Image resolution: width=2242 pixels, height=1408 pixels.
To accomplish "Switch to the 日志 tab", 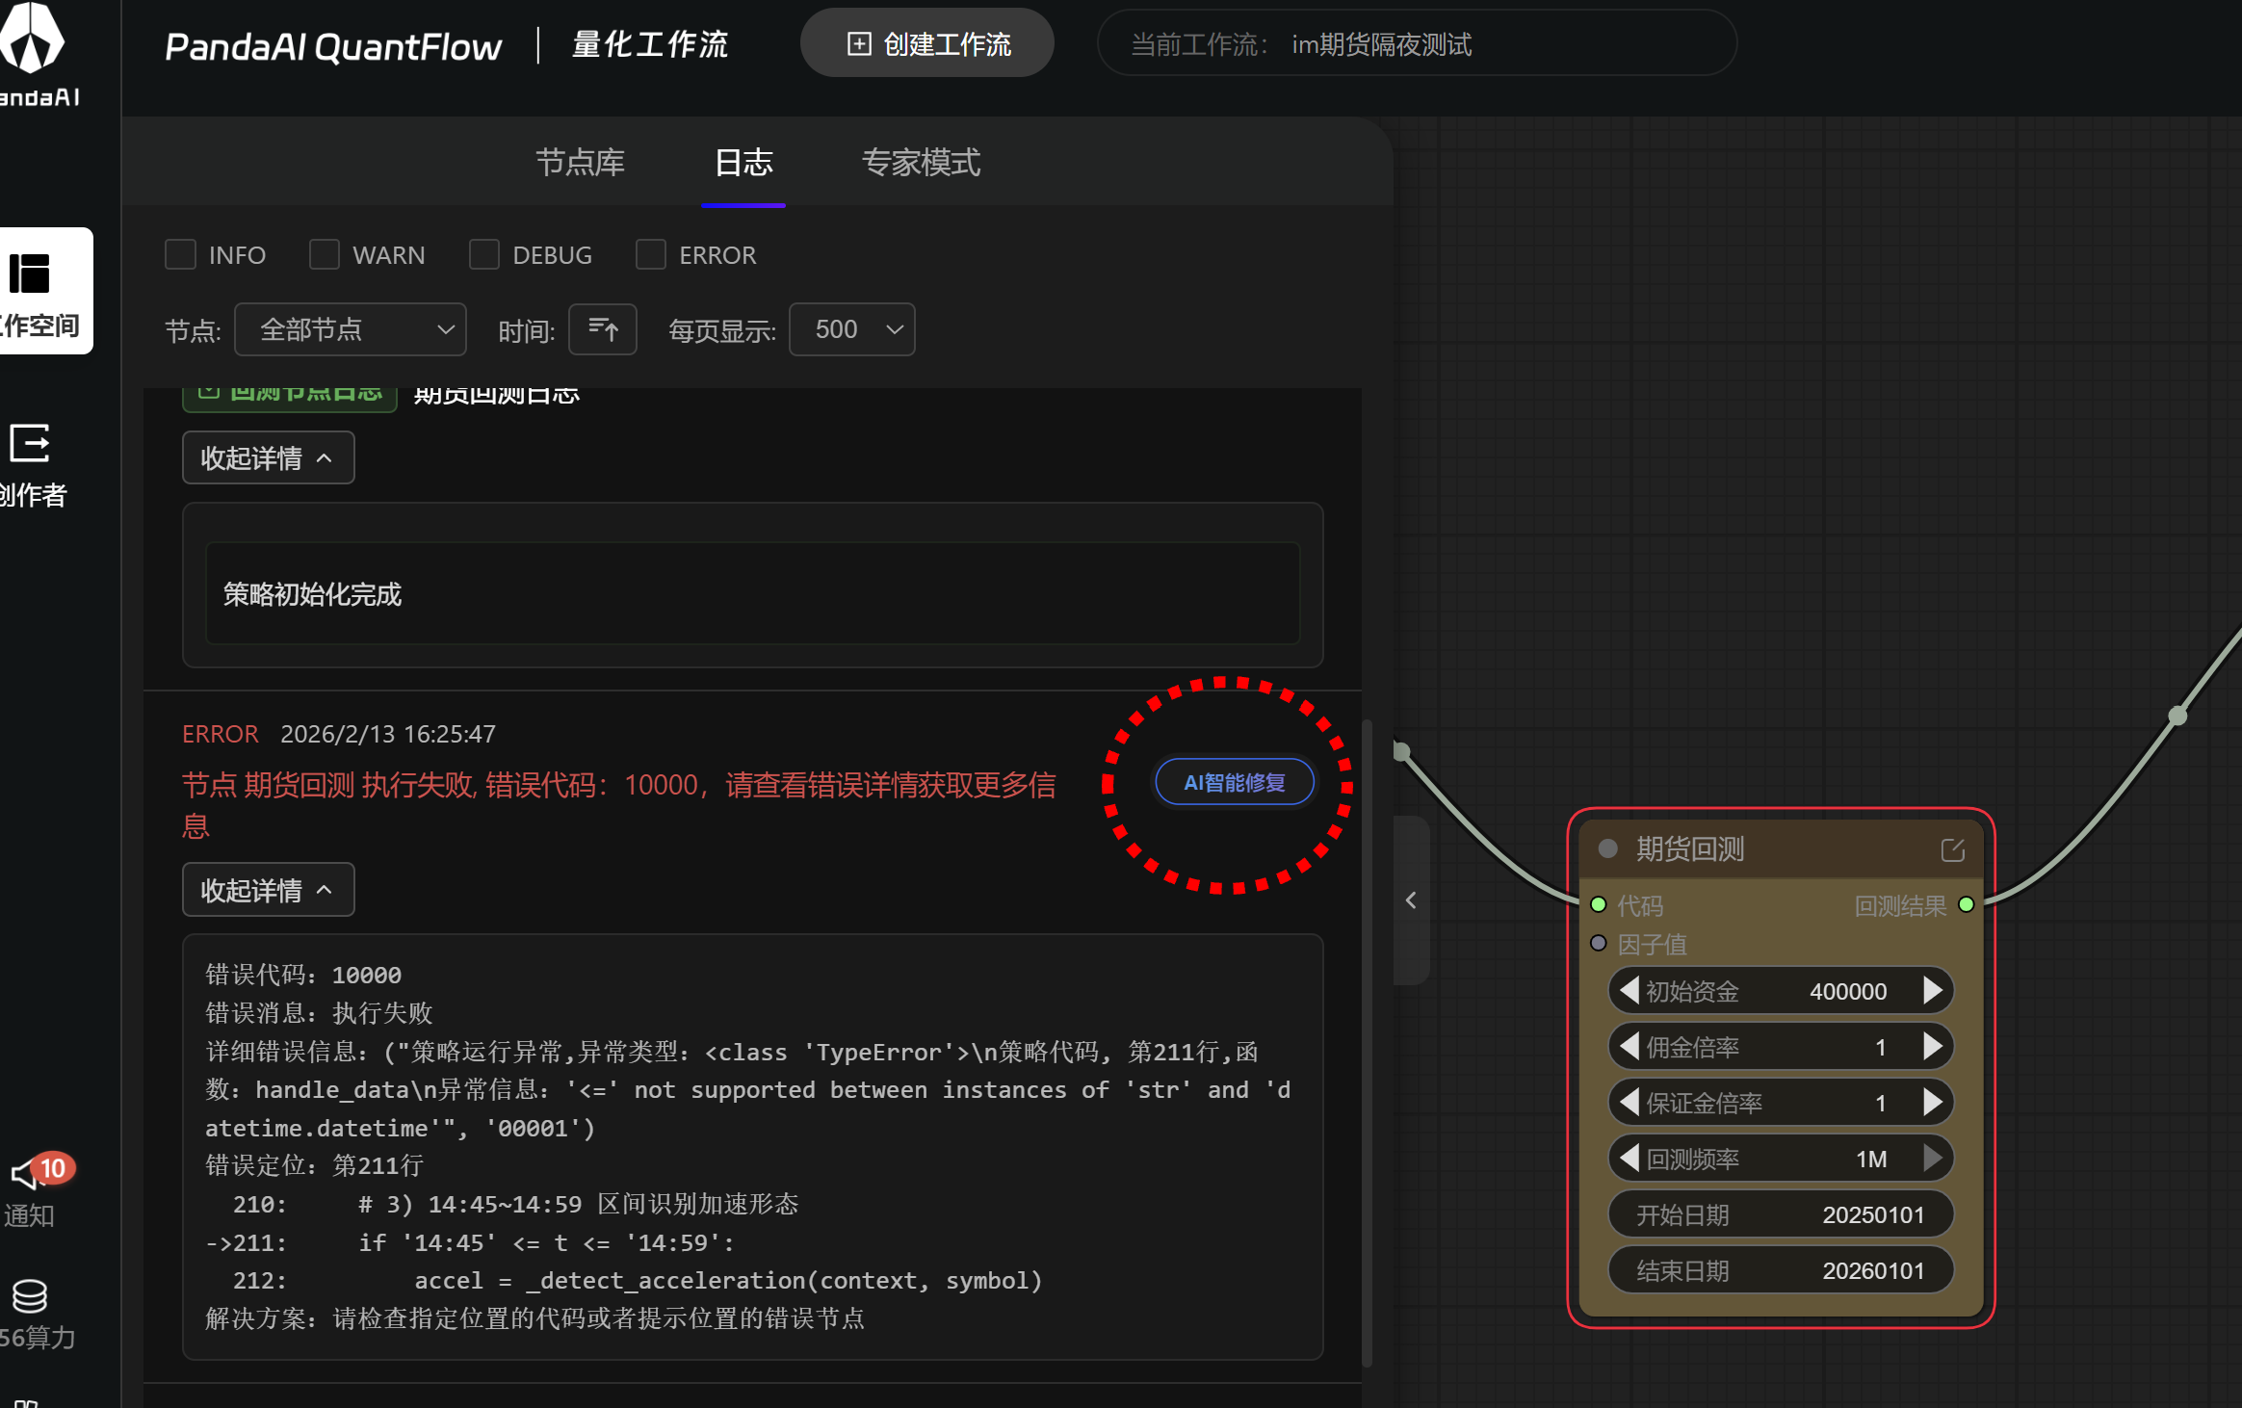I will click(x=743, y=162).
